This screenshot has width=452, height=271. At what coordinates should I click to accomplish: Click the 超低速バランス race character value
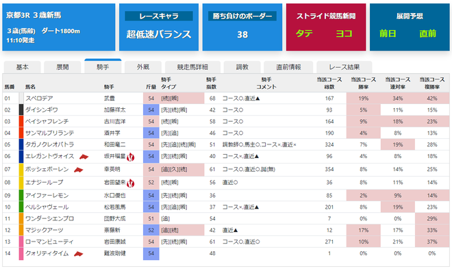159,34
